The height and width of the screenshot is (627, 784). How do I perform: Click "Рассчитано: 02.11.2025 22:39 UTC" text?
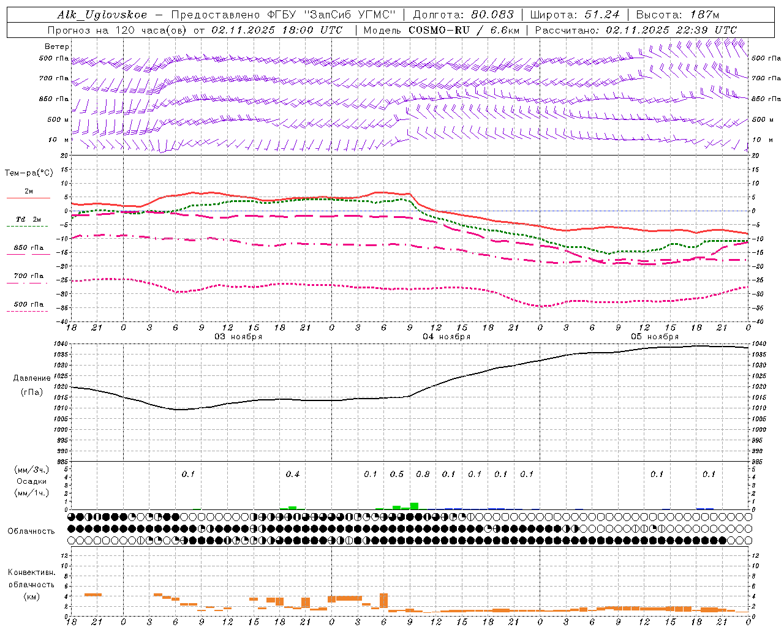(x=636, y=30)
